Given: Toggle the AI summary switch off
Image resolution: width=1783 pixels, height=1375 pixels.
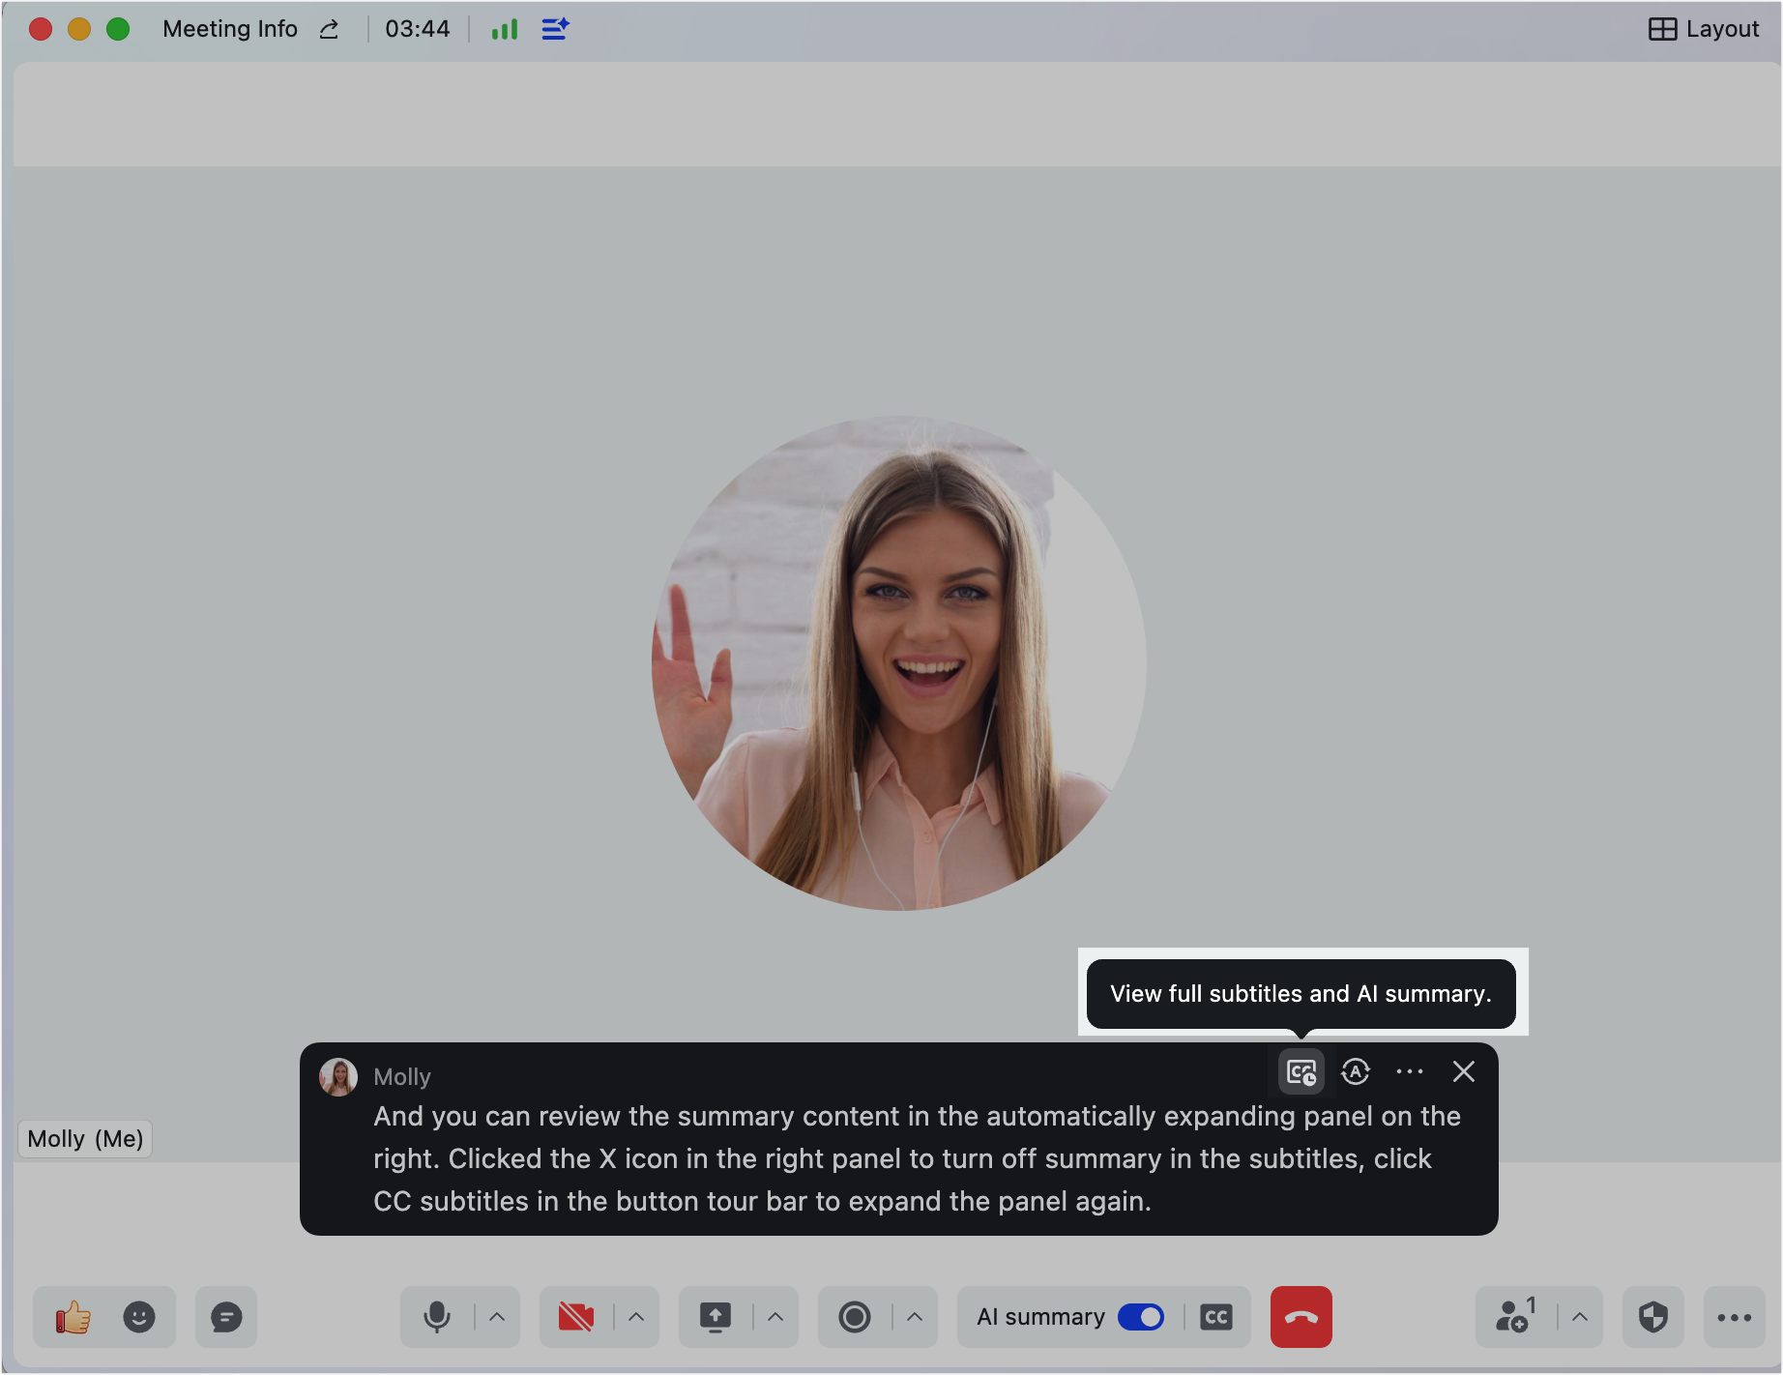Looking at the screenshot, I should (x=1141, y=1317).
